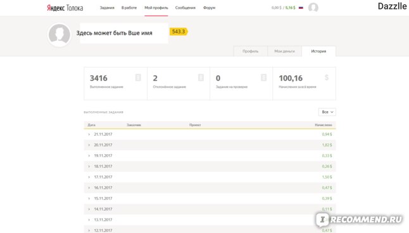This screenshot has width=409, height=233.
Task: Expand the 13.11.2017 row
Action: (x=89, y=220)
